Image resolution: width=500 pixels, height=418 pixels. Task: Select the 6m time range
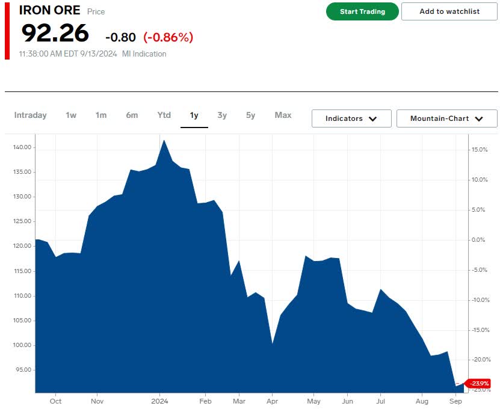(132, 115)
